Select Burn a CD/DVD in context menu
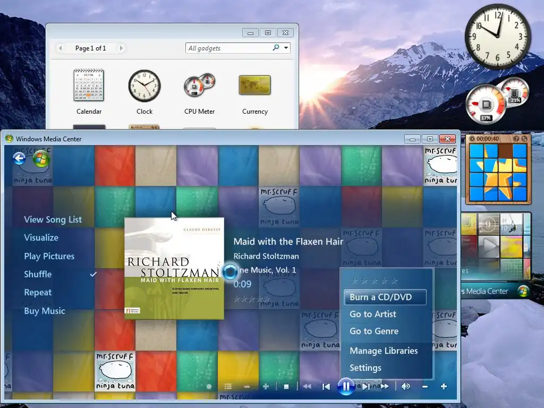Viewport: 544px width, 408px height. point(385,297)
